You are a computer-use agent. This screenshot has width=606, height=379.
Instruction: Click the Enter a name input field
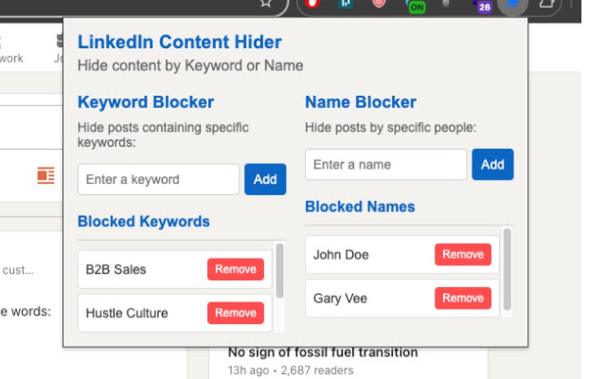(385, 165)
